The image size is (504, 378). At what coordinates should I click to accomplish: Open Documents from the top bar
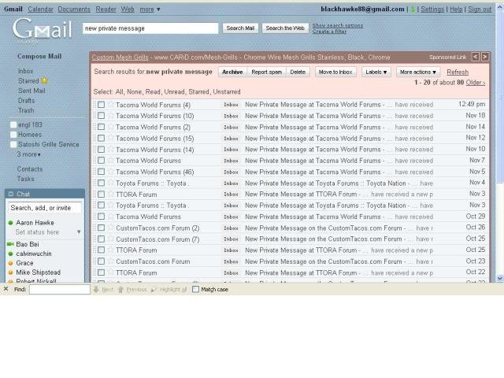tap(74, 9)
